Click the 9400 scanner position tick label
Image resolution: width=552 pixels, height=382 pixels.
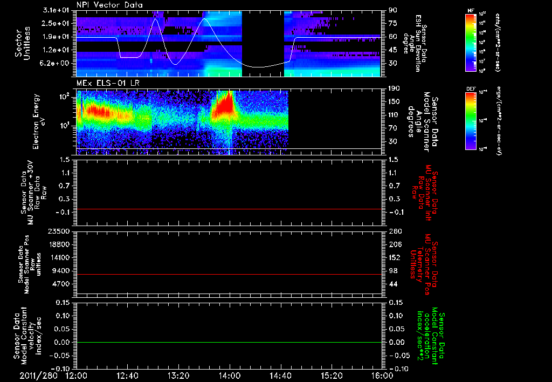pyautogui.click(x=61, y=271)
